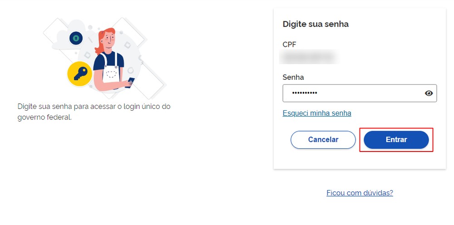Click the masked password dots

tap(304, 93)
